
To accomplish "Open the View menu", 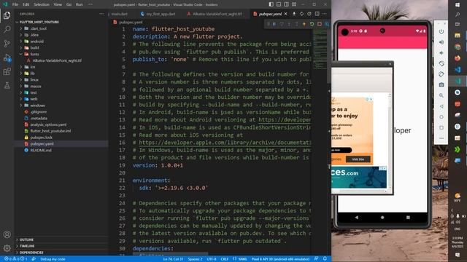I will (58, 4).
